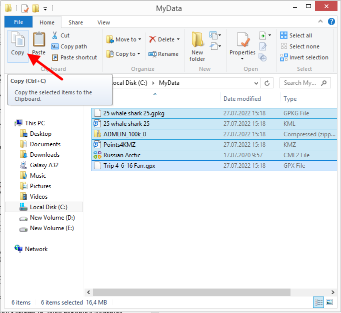The height and width of the screenshot is (313, 341).
Task: Switch to details view in status bar
Action: click(318, 302)
